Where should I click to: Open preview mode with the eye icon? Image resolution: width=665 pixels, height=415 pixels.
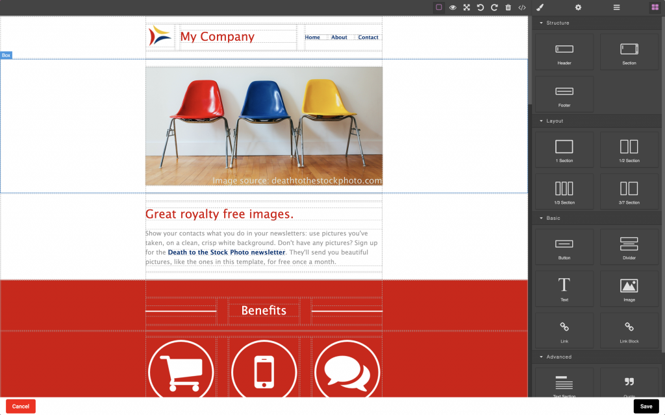453,7
